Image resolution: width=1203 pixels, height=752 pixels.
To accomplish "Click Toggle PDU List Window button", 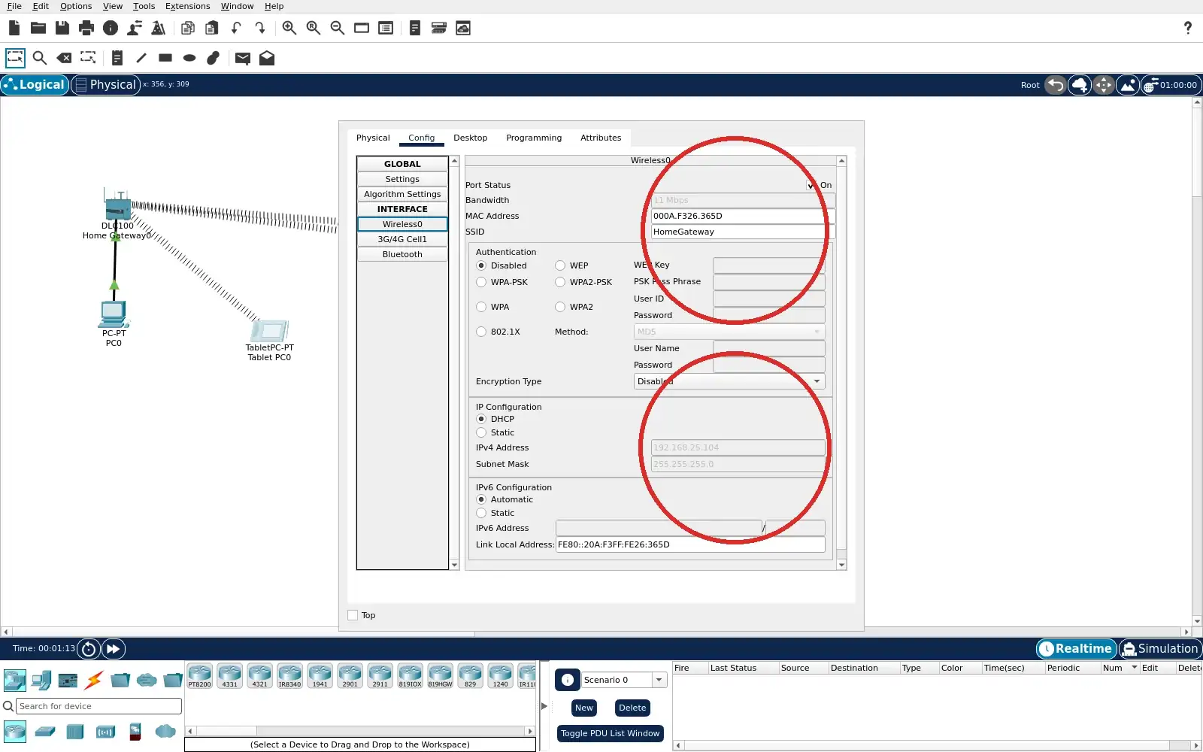I will (610, 733).
